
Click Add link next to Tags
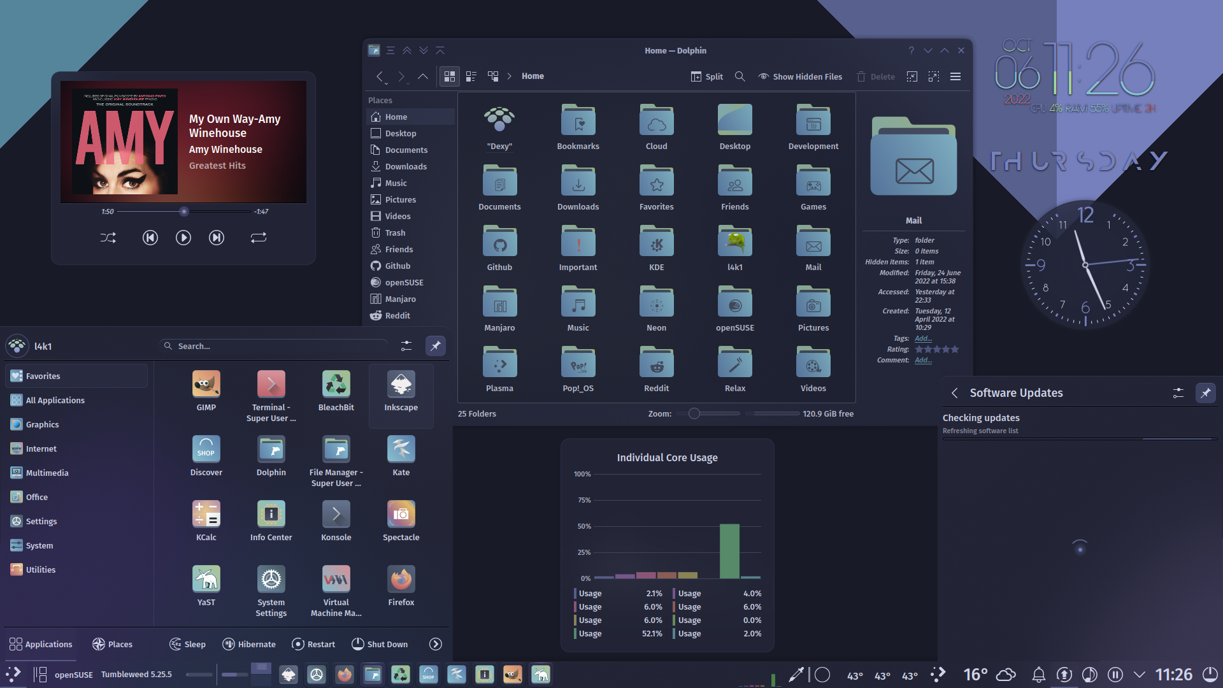[x=923, y=339]
